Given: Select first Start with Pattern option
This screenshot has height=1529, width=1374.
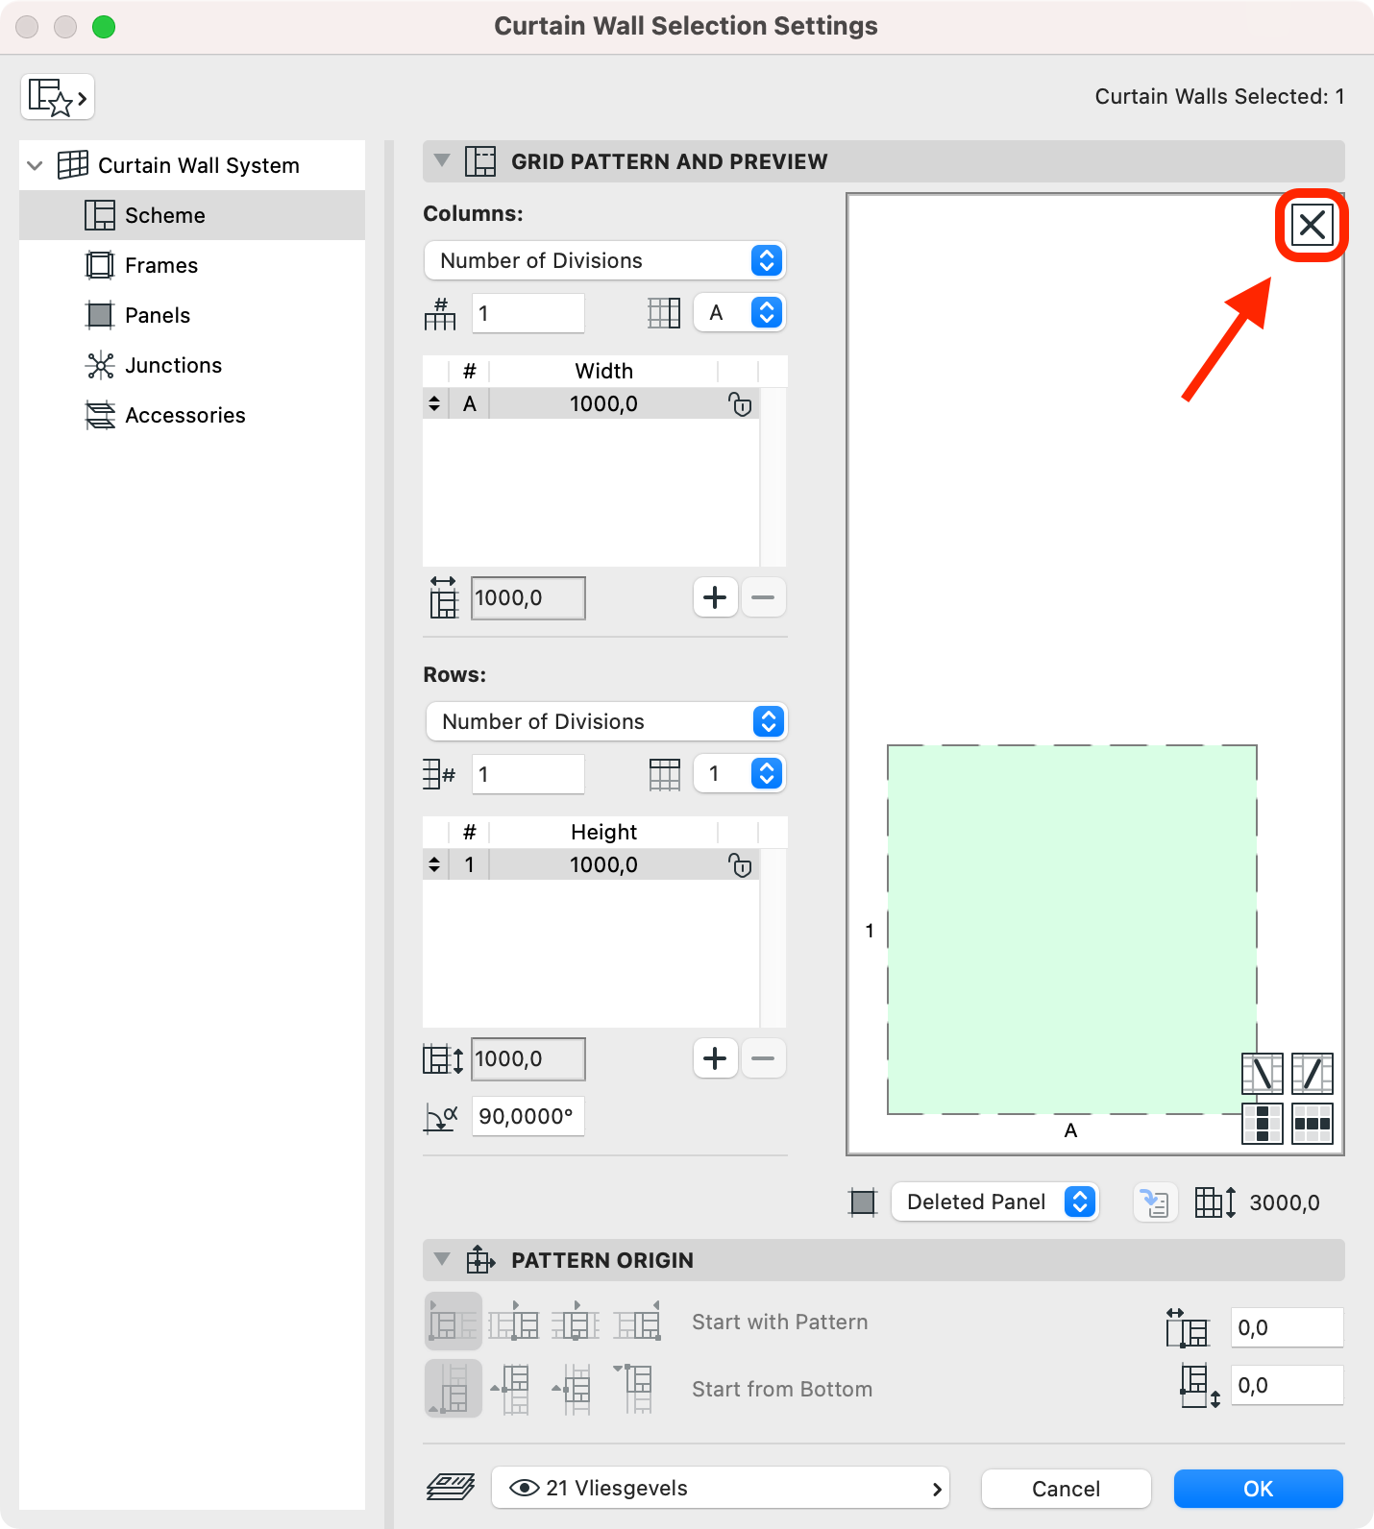Looking at the screenshot, I should point(453,1322).
